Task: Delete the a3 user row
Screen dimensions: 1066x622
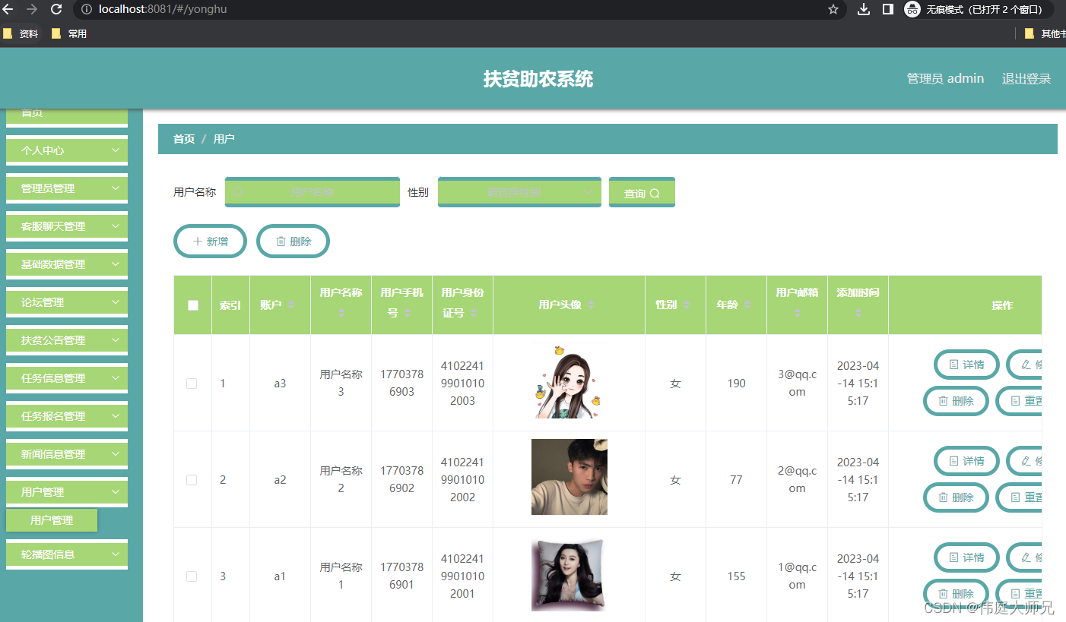Action: (x=956, y=401)
